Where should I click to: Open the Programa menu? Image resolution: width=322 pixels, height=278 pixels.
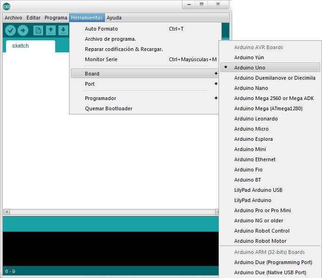[56, 18]
